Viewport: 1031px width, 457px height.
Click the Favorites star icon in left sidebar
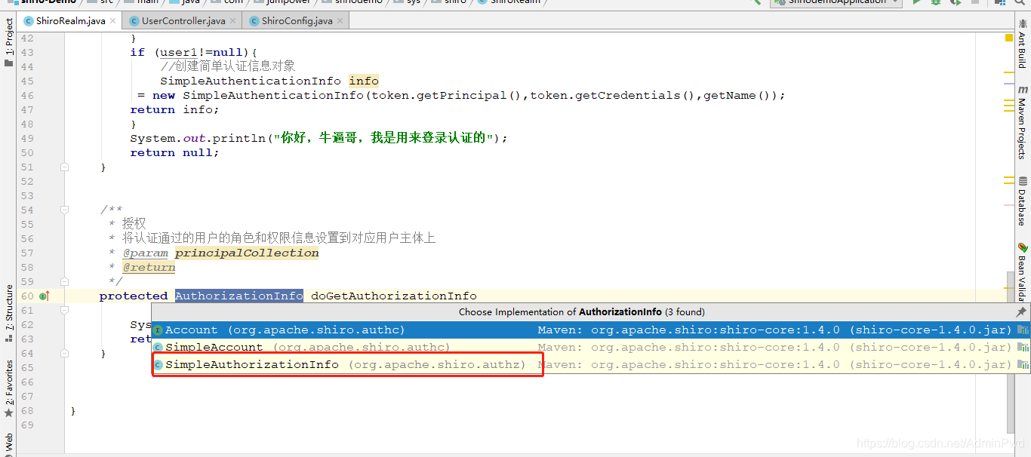click(8, 413)
